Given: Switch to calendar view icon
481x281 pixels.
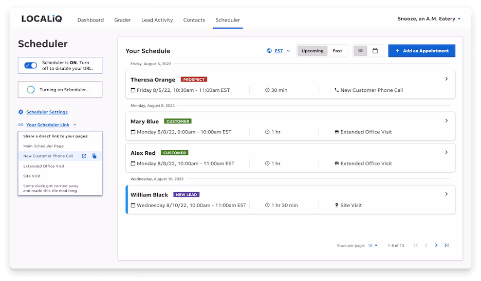Looking at the screenshot, I should coord(375,51).
